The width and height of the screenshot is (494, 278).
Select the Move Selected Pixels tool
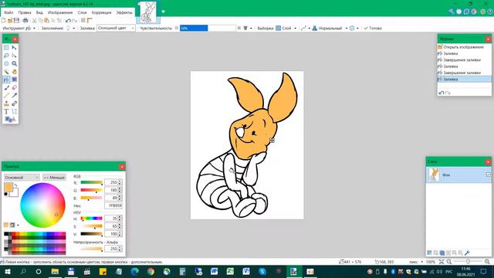coord(14,48)
